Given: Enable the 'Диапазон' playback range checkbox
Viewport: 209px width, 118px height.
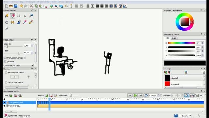Looking at the screenshot, I should (161, 95).
